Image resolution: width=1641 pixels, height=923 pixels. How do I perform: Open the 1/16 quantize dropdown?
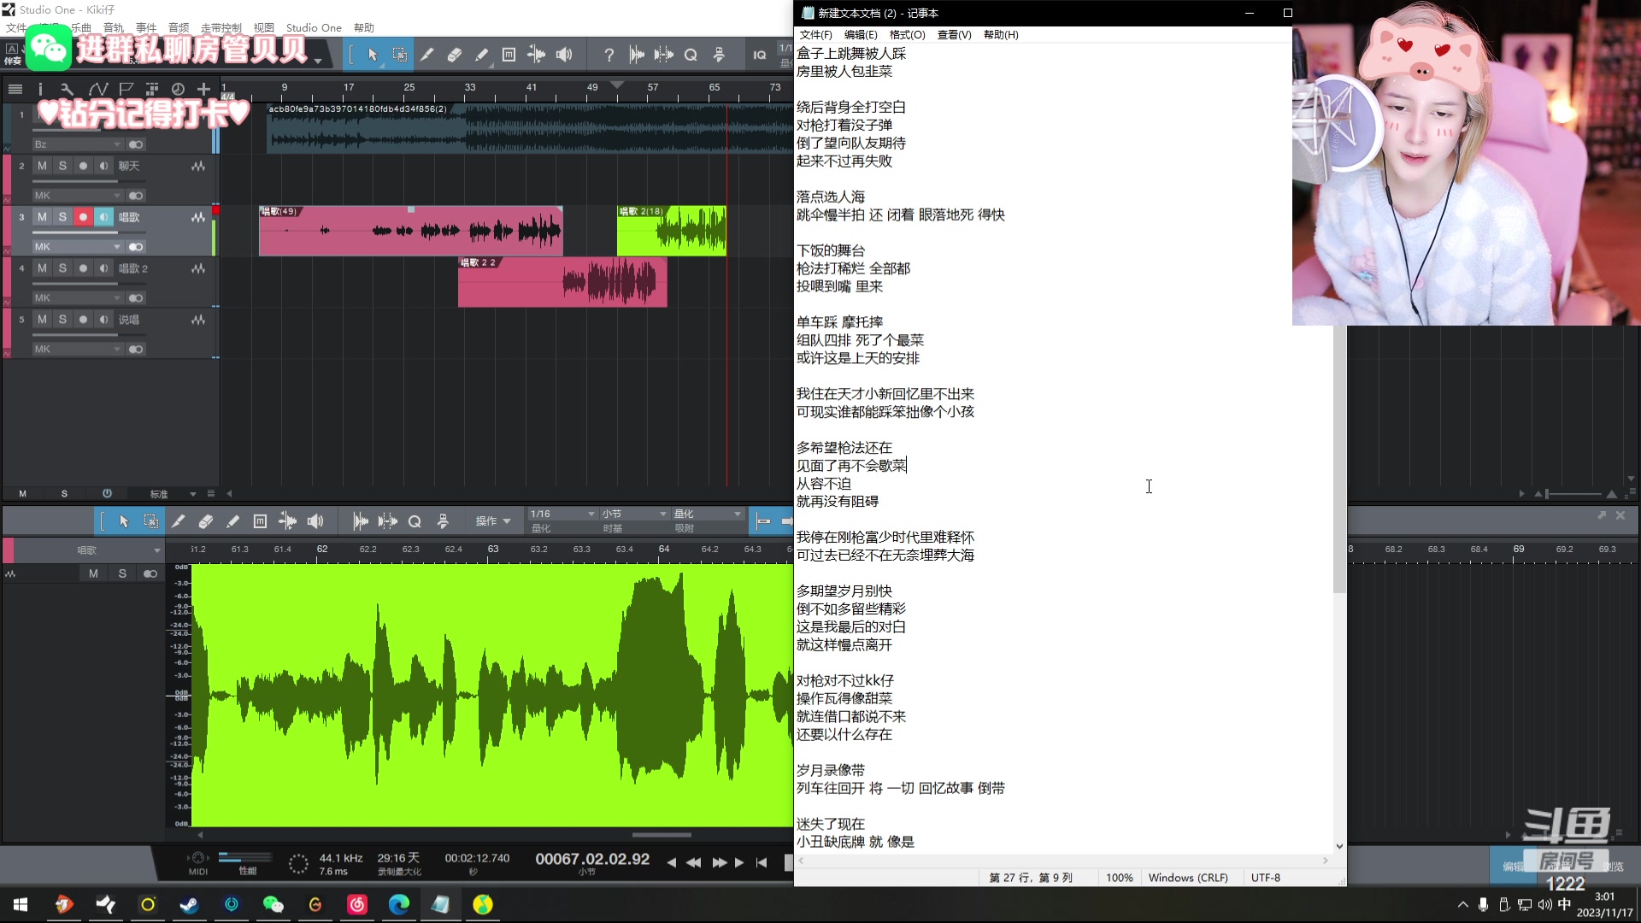tap(562, 514)
